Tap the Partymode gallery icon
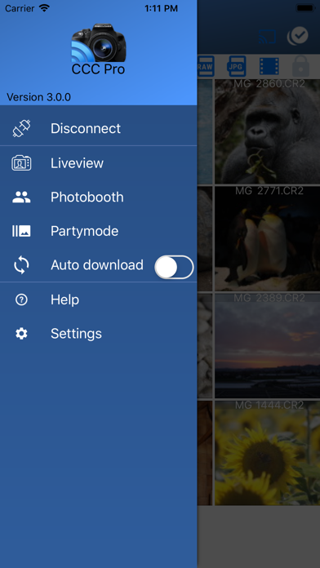Screen dimensions: 320x568 [21, 231]
